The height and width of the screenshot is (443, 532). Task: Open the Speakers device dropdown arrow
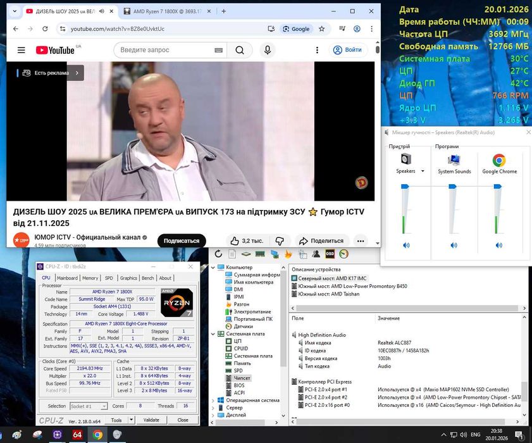(422, 172)
